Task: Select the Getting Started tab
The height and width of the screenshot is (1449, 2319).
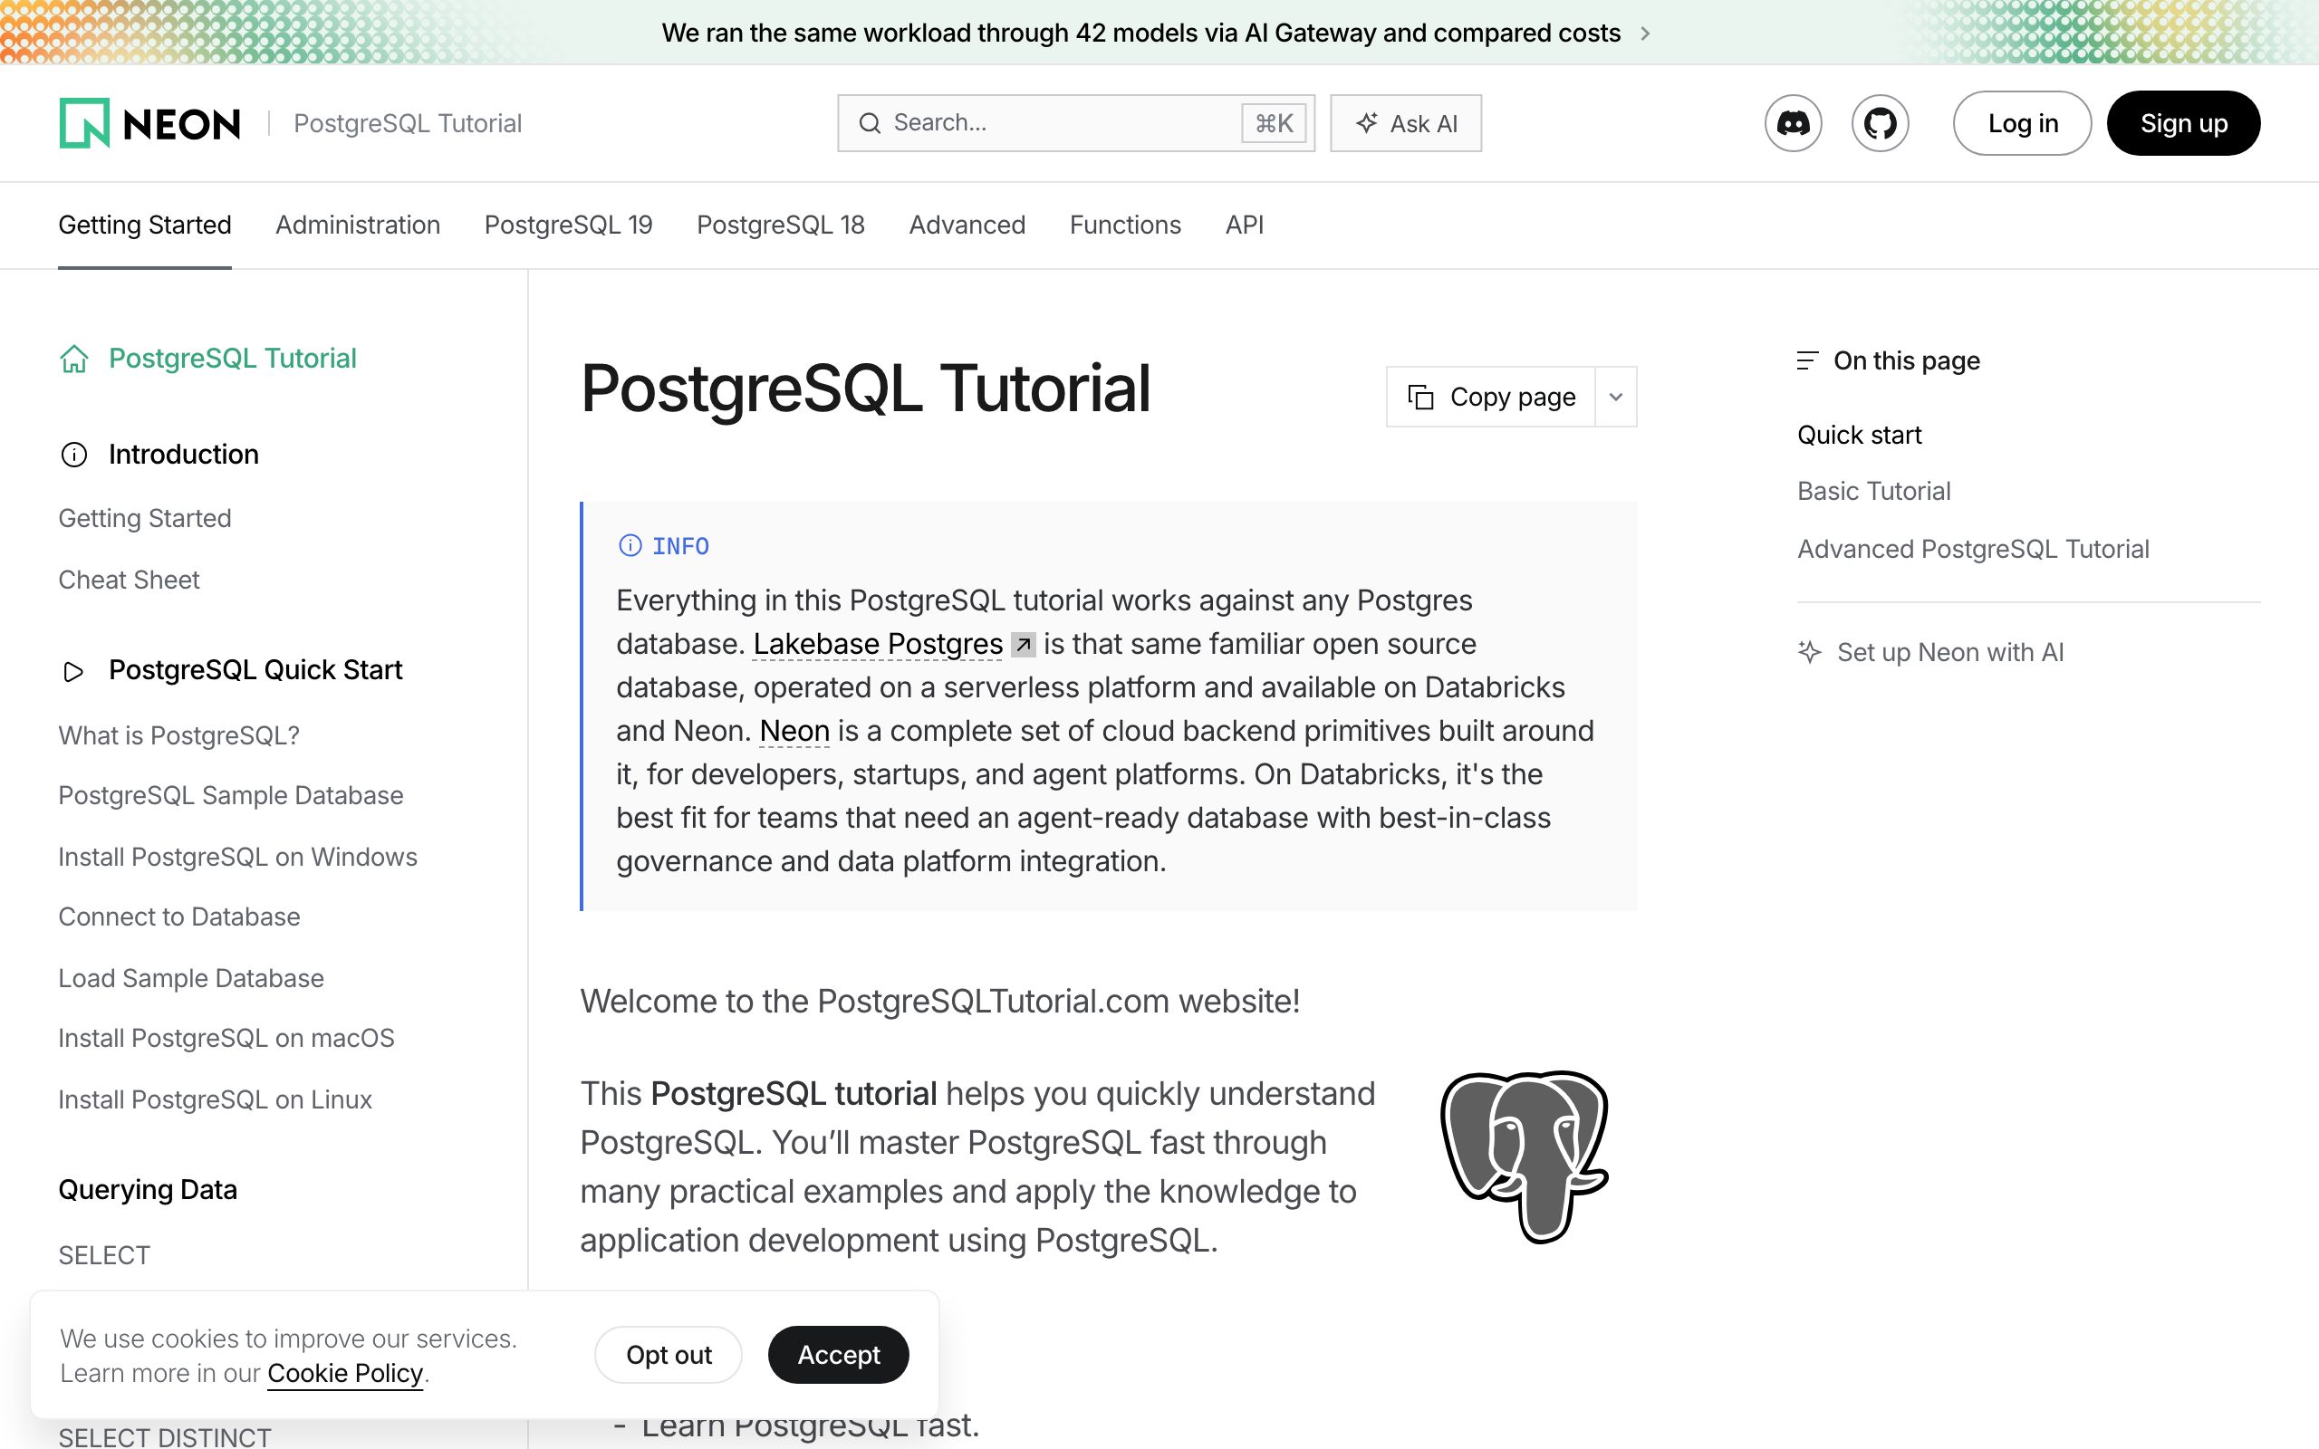Action: (145, 225)
